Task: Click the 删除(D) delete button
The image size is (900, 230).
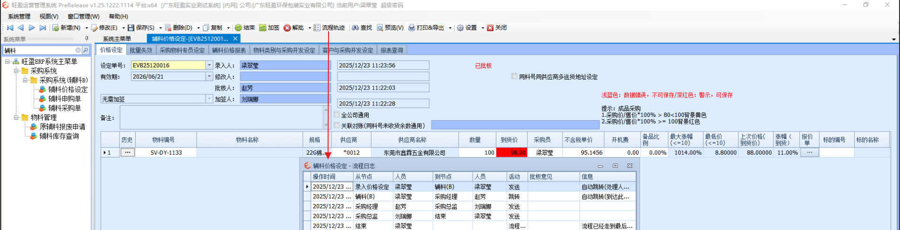Action: (x=179, y=28)
